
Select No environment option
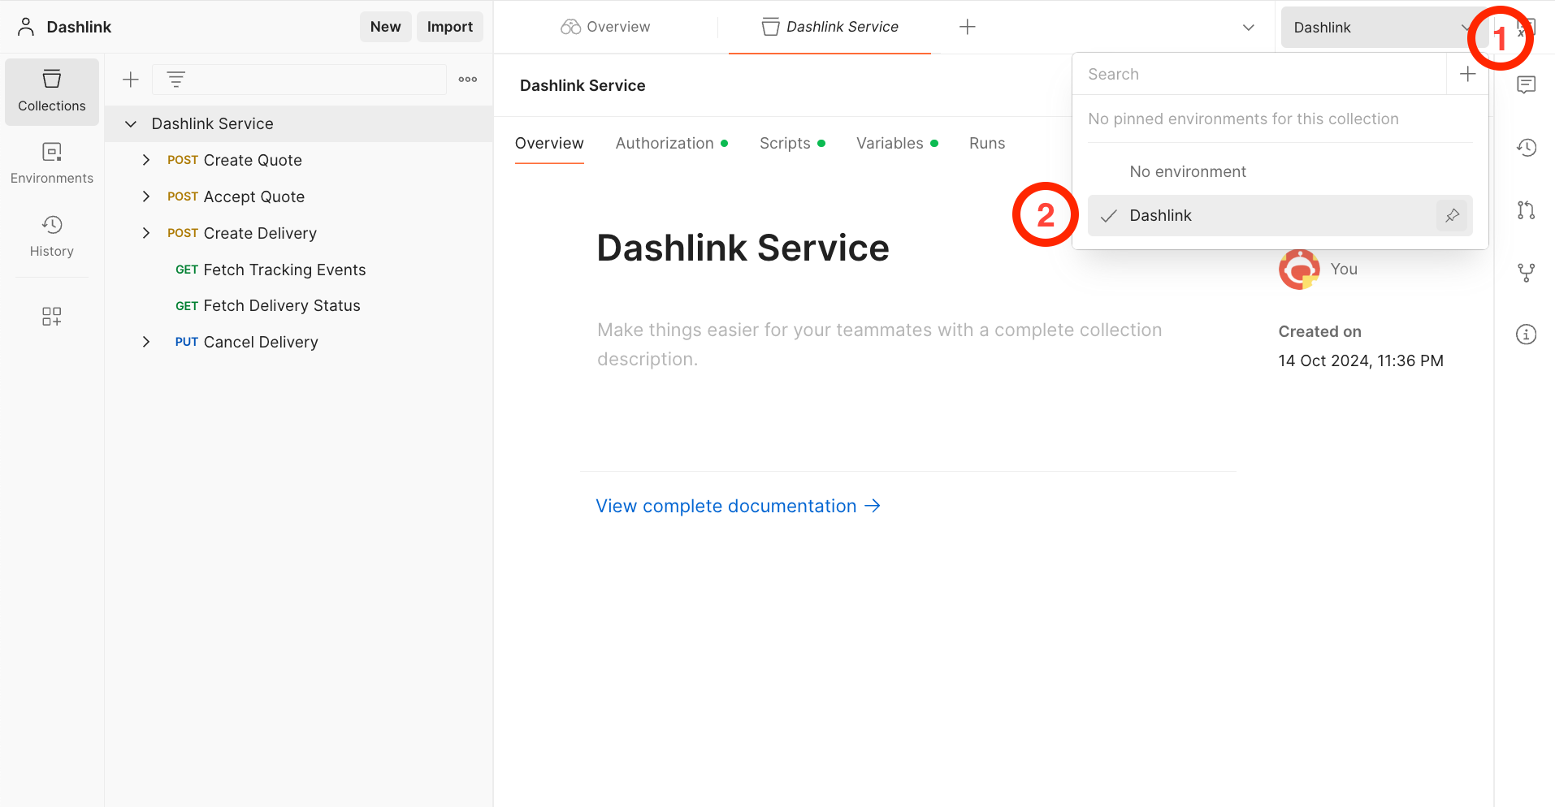(x=1187, y=171)
